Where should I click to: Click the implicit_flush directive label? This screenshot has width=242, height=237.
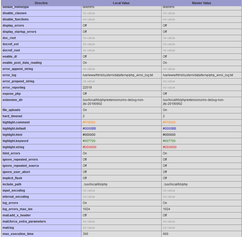tap(12, 178)
